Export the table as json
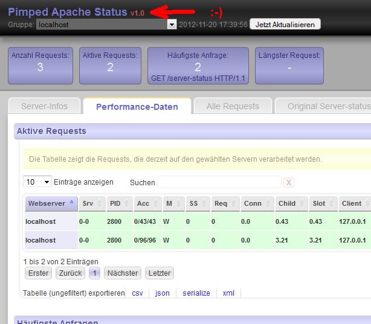The width and height of the screenshot is (371, 324). tap(163, 293)
